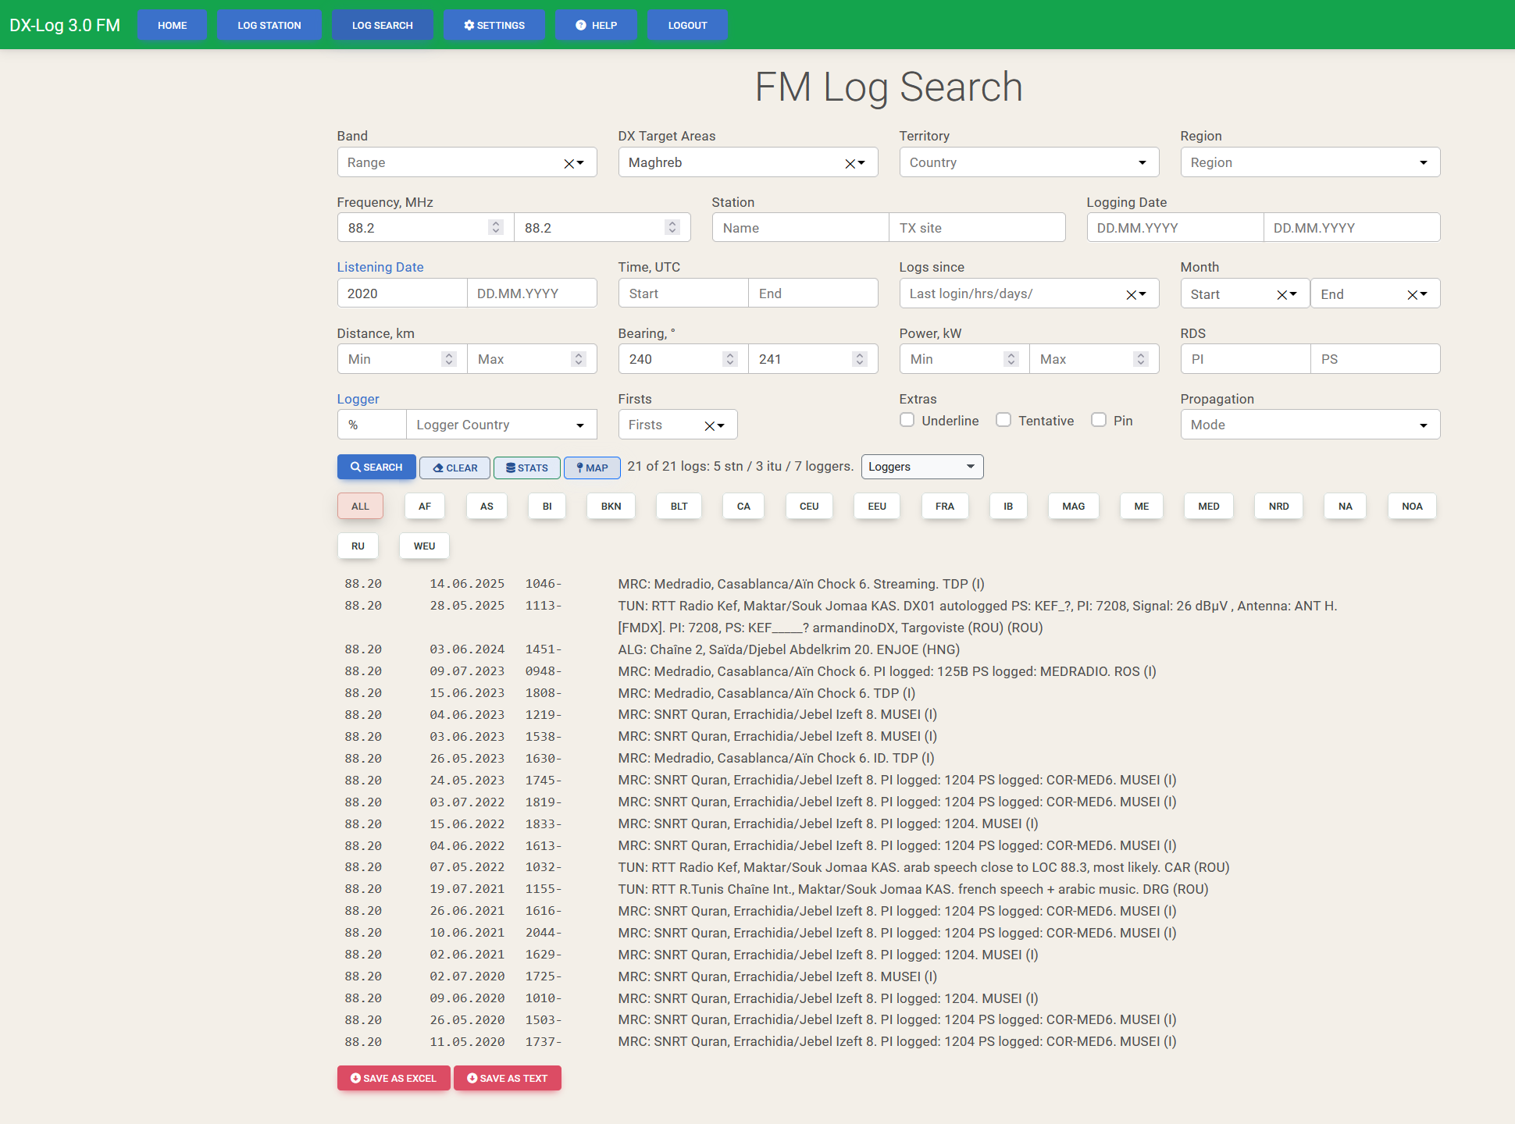
Task: Open LOG STATION in navigation bar
Action: [269, 25]
